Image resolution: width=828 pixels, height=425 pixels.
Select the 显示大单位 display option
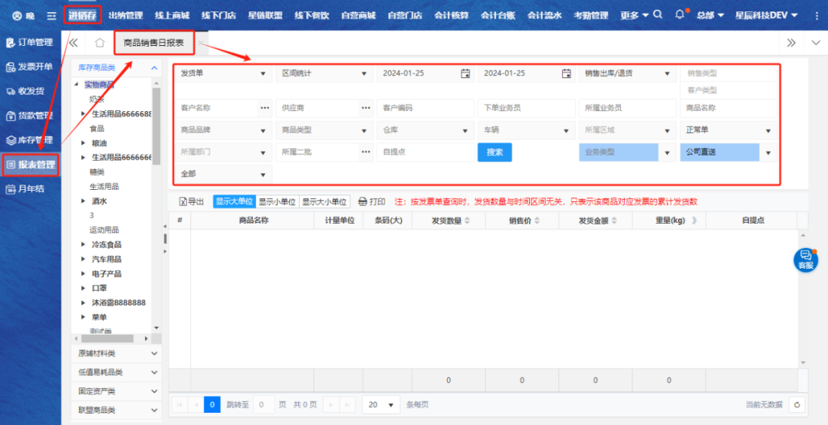point(234,201)
